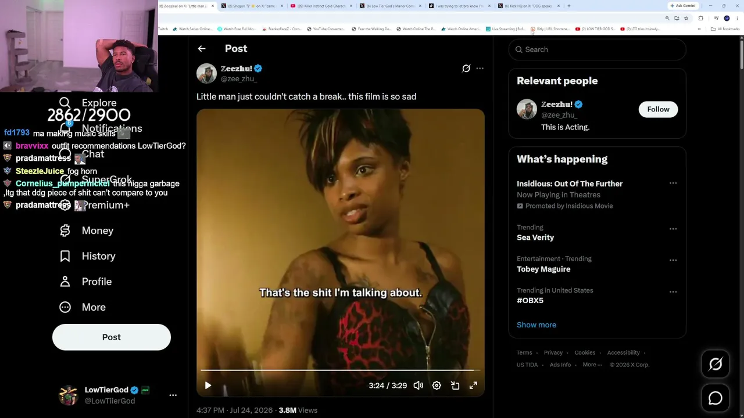Open the browser zoom magnifier icon
This screenshot has height=418, width=744.
[667, 19]
